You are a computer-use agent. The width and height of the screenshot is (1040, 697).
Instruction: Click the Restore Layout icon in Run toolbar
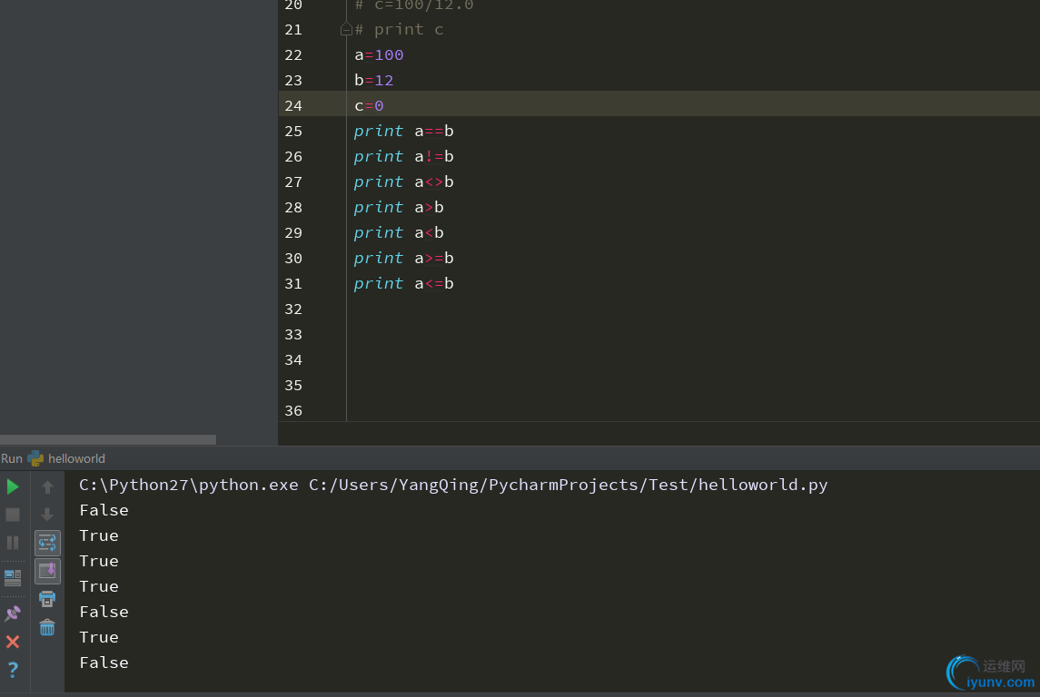(x=13, y=578)
